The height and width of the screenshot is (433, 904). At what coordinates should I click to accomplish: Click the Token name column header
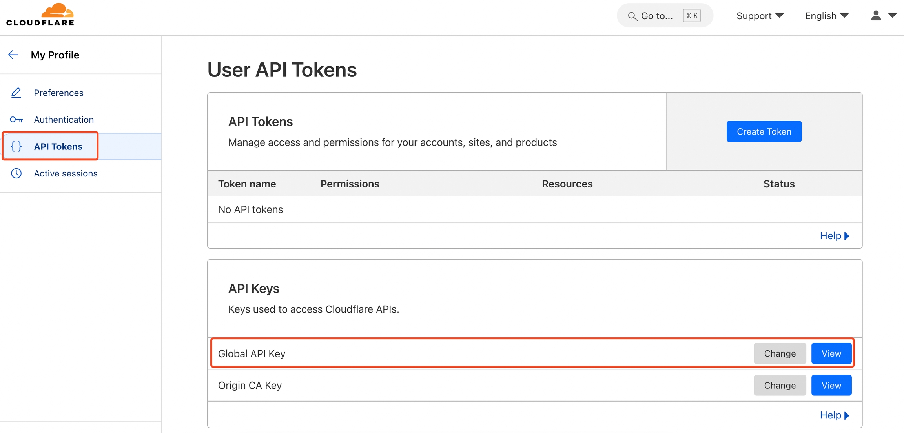point(247,184)
